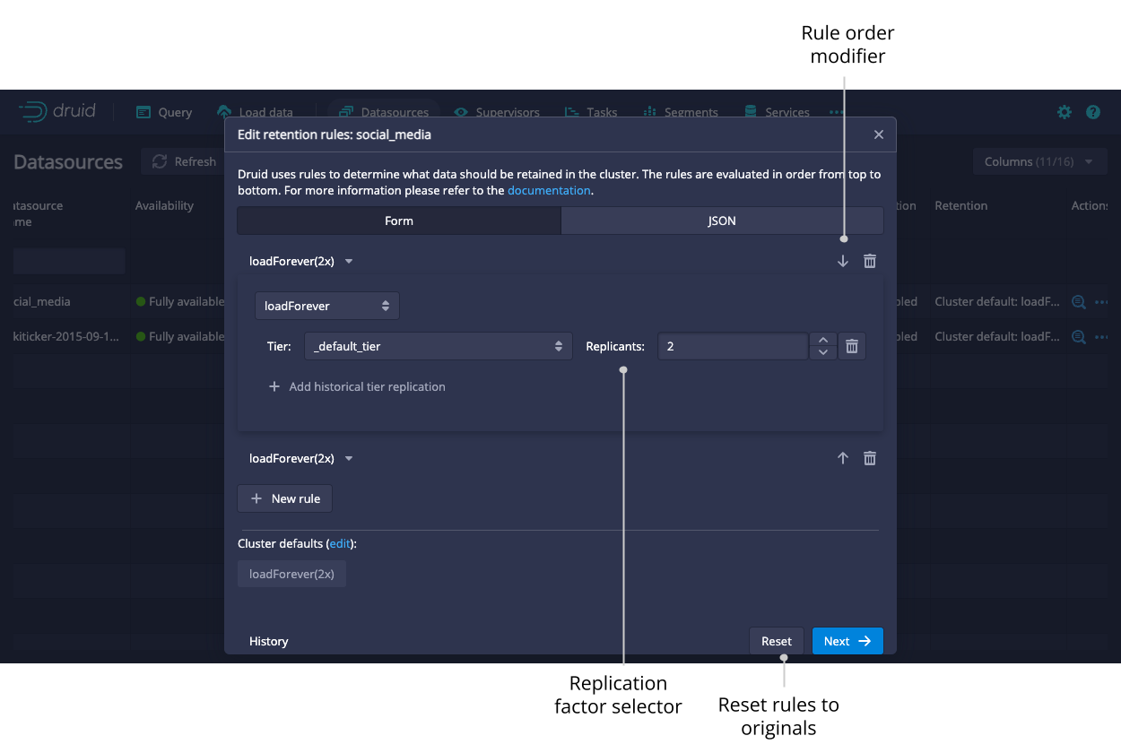Close the Edit retention rules dialog
This screenshot has width=1121, height=753.
(878, 134)
